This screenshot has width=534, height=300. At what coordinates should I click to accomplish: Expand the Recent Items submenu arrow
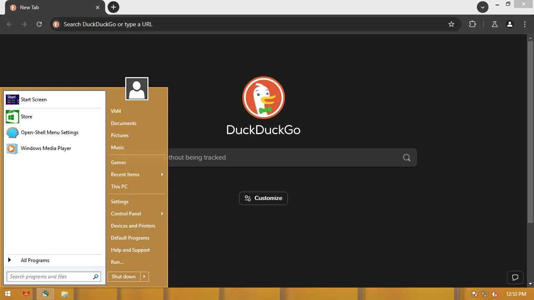pyautogui.click(x=162, y=175)
